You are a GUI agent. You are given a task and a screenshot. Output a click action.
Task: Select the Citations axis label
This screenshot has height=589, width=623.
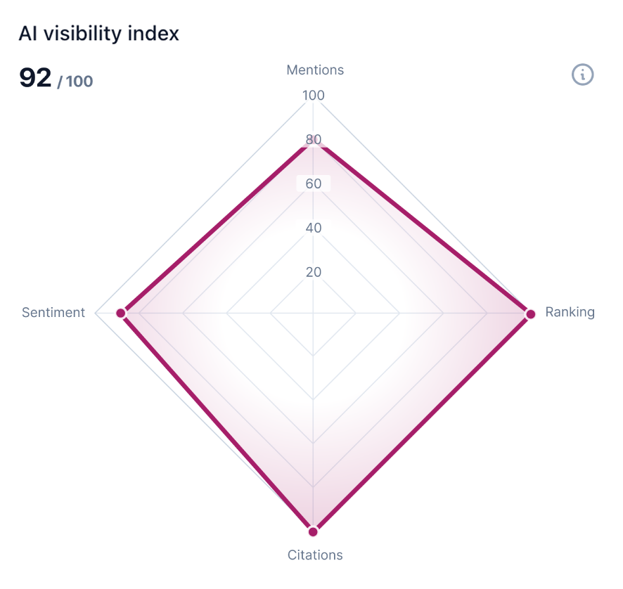315,555
